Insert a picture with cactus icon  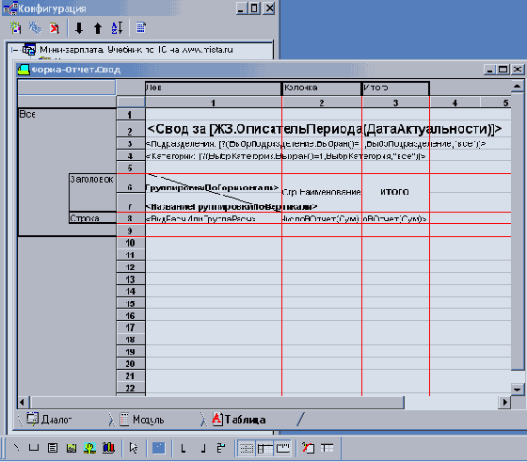(x=89, y=448)
